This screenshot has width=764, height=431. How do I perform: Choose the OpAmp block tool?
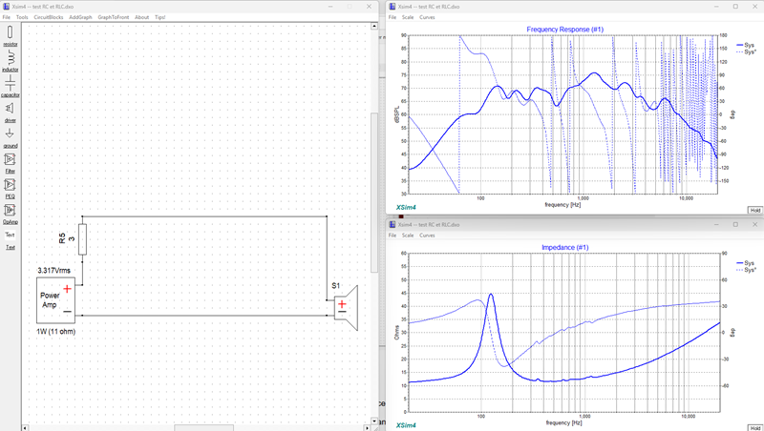(x=11, y=214)
